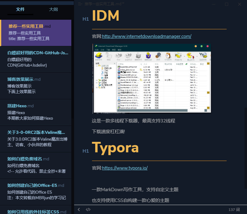Click the editor vertical scrollbar thumb
This screenshot has width=247, height=214.
click(x=245, y=148)
